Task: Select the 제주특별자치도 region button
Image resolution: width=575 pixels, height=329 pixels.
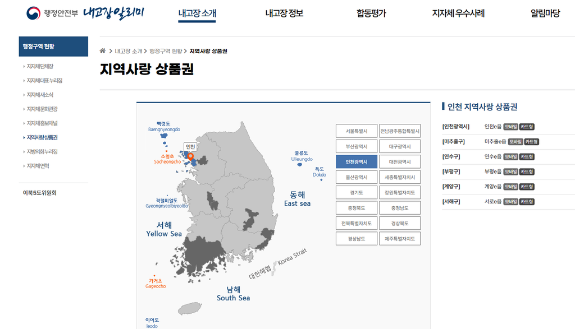Action: click(400, 239)
